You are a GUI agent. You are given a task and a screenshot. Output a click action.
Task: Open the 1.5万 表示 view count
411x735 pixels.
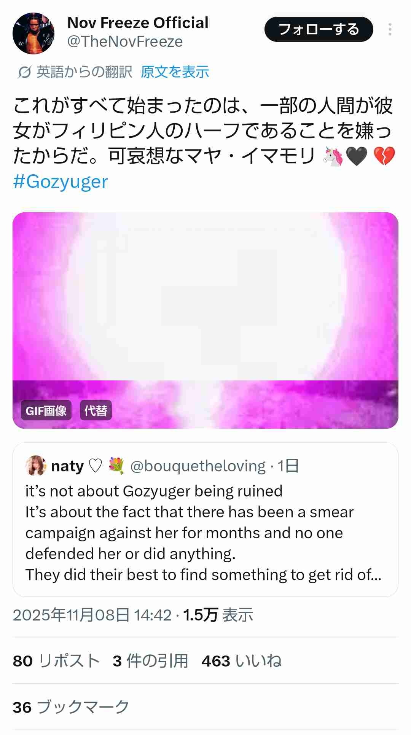pos(218,615)
